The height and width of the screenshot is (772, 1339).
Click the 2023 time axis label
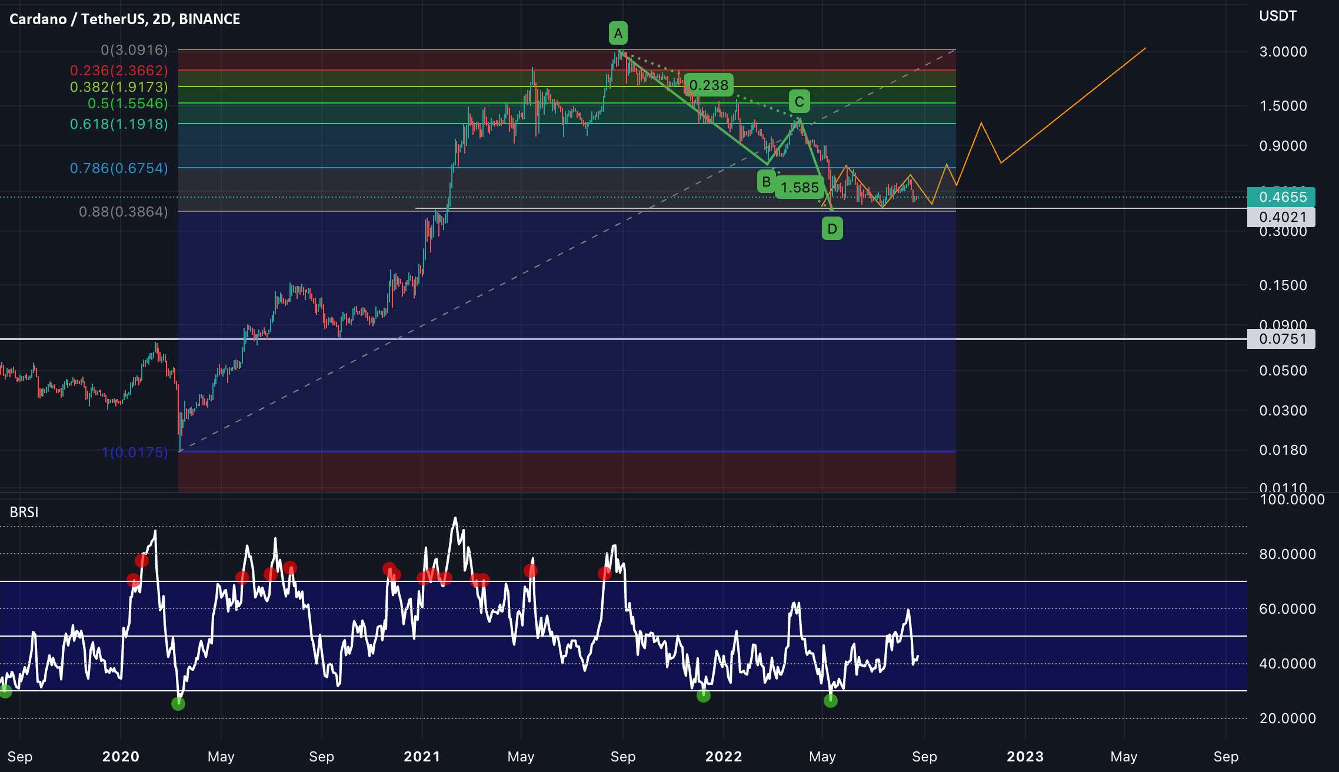point(1025,756)
